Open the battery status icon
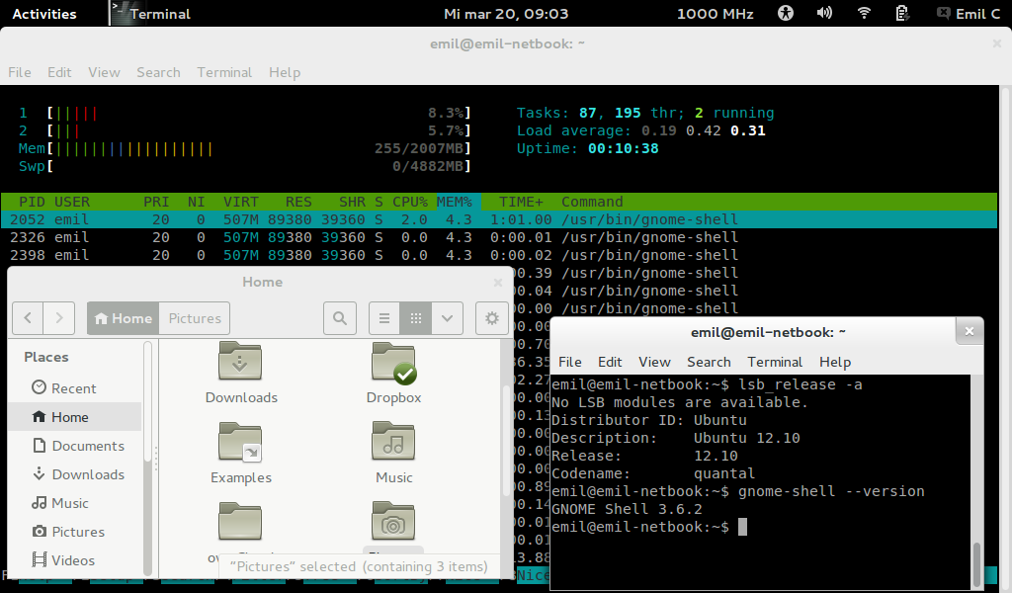Screen dimensions: 1012x593 click(x=902, y=13)
